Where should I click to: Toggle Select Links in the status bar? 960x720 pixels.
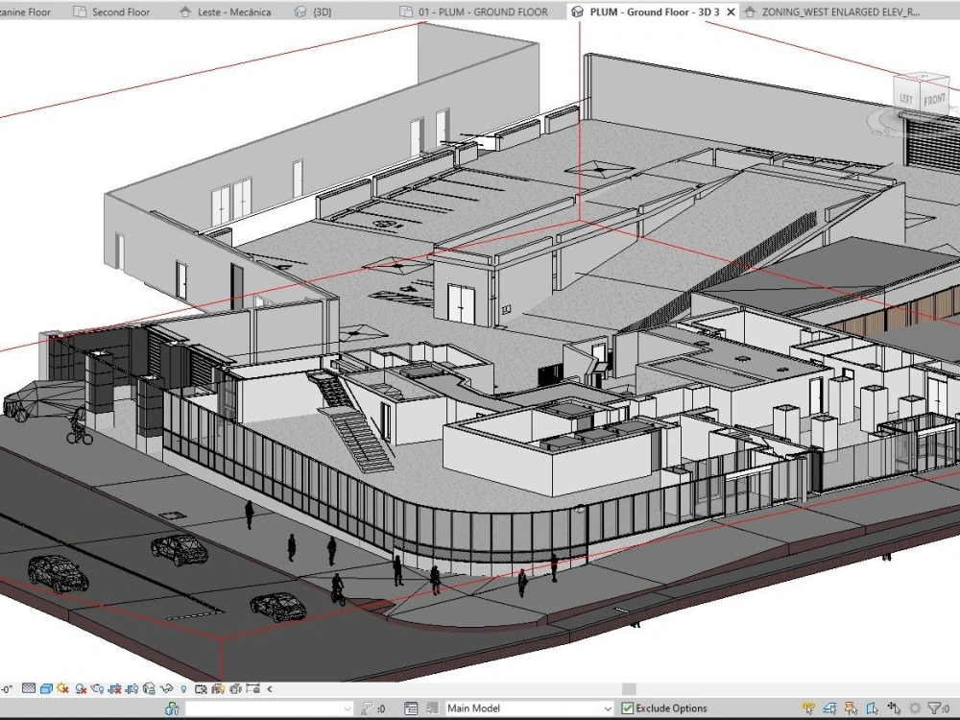(806, 709)
